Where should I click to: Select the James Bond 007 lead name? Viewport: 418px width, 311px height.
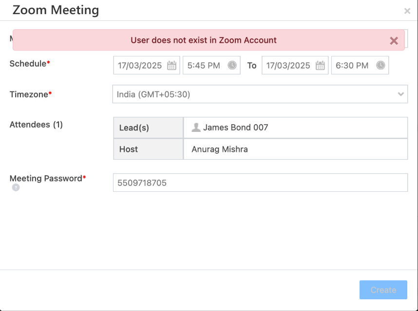[x=235, y=128]
